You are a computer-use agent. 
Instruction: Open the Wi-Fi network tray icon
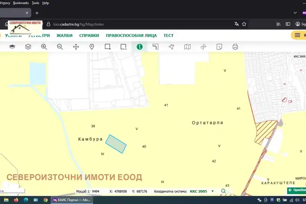(x=291, y=200)
